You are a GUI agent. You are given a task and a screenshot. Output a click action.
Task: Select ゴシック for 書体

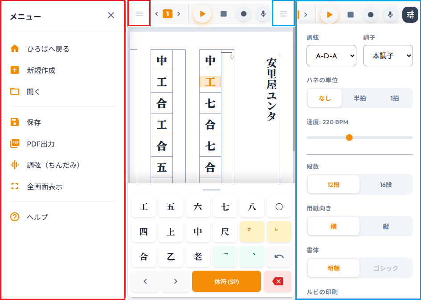point(386,268)
